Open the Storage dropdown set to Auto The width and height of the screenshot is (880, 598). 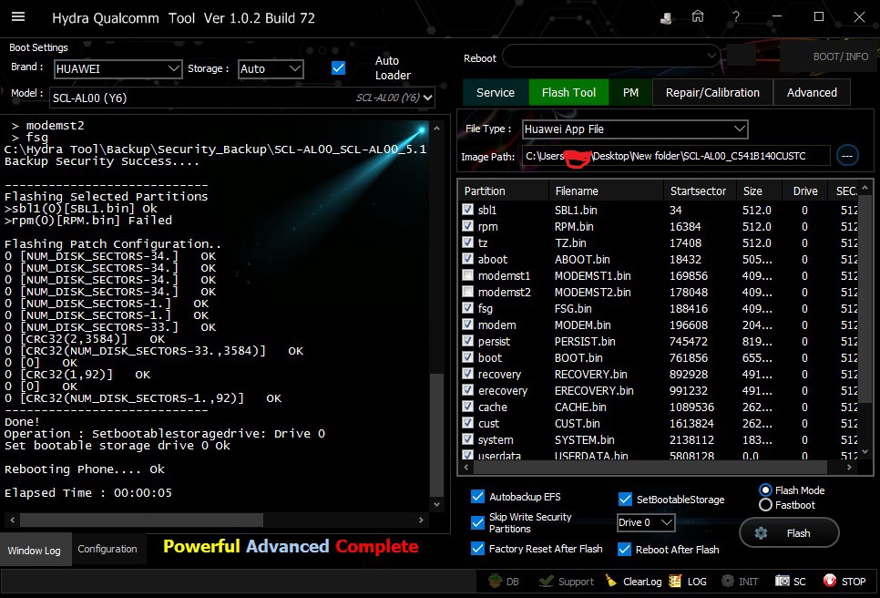pyautogui.click(x=271, y=68)
